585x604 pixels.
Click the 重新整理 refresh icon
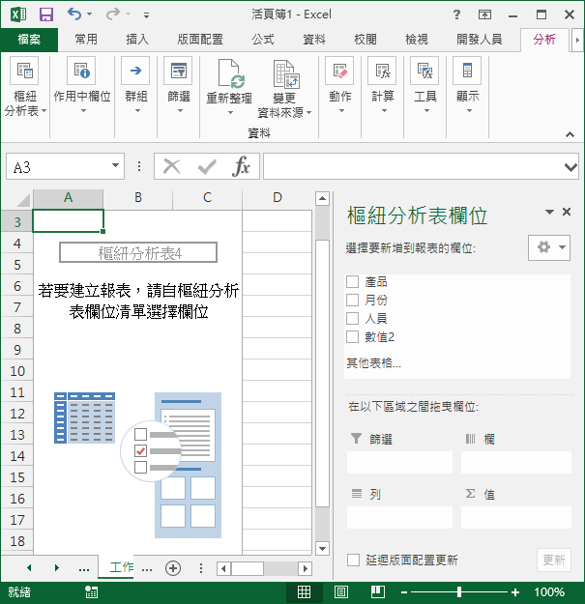click(x=230, y=73)
